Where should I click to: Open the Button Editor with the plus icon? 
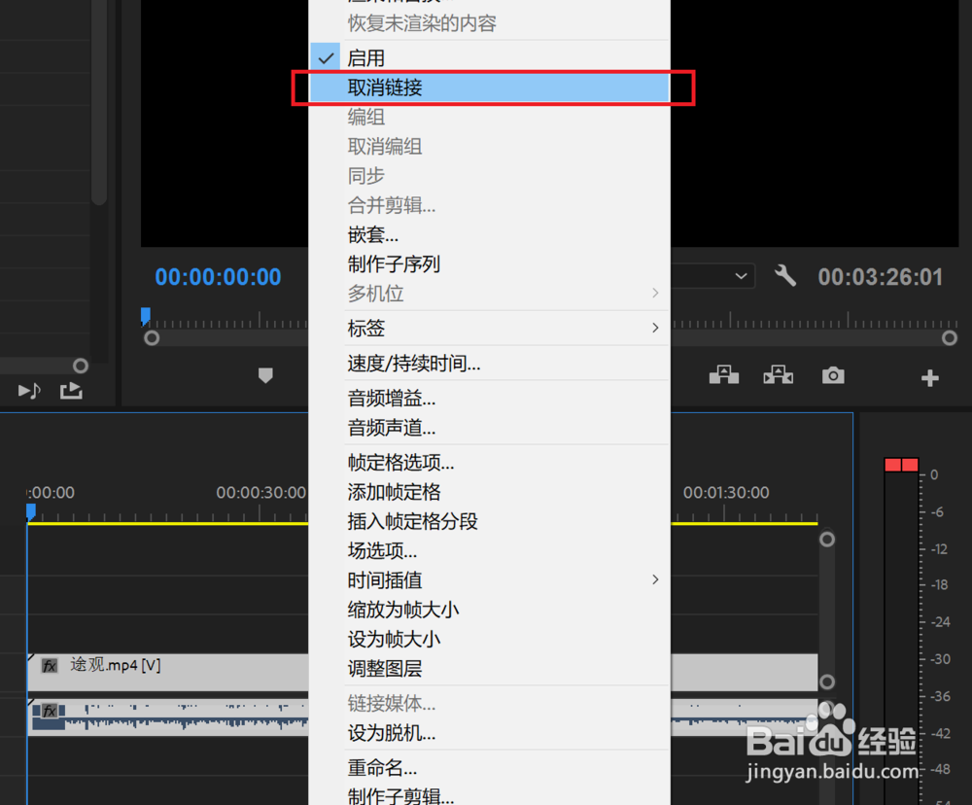coord(929,378)
